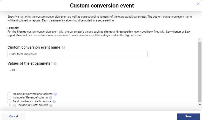The image size is (202, 122).
Task: Focus the Order form impression name field
Action: point(77,54)
